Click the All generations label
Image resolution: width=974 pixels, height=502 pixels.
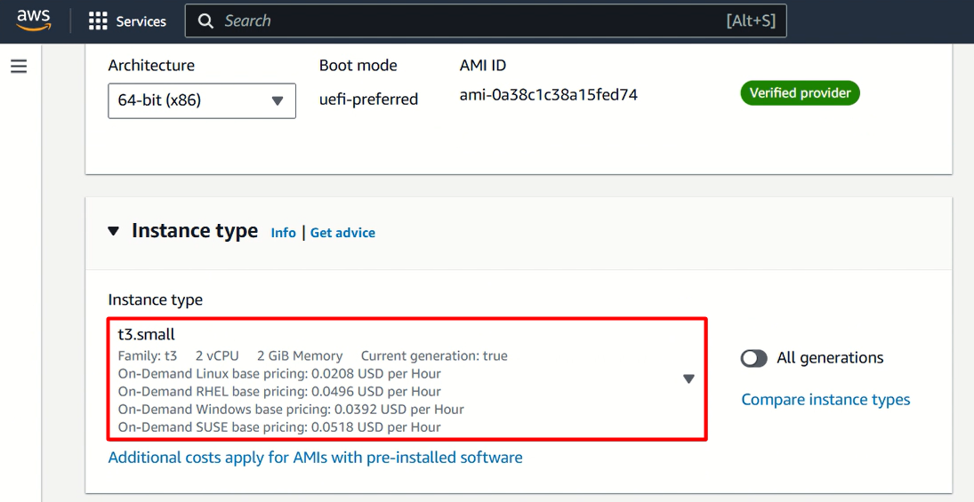pyautogui.click(x=830, y=358)
